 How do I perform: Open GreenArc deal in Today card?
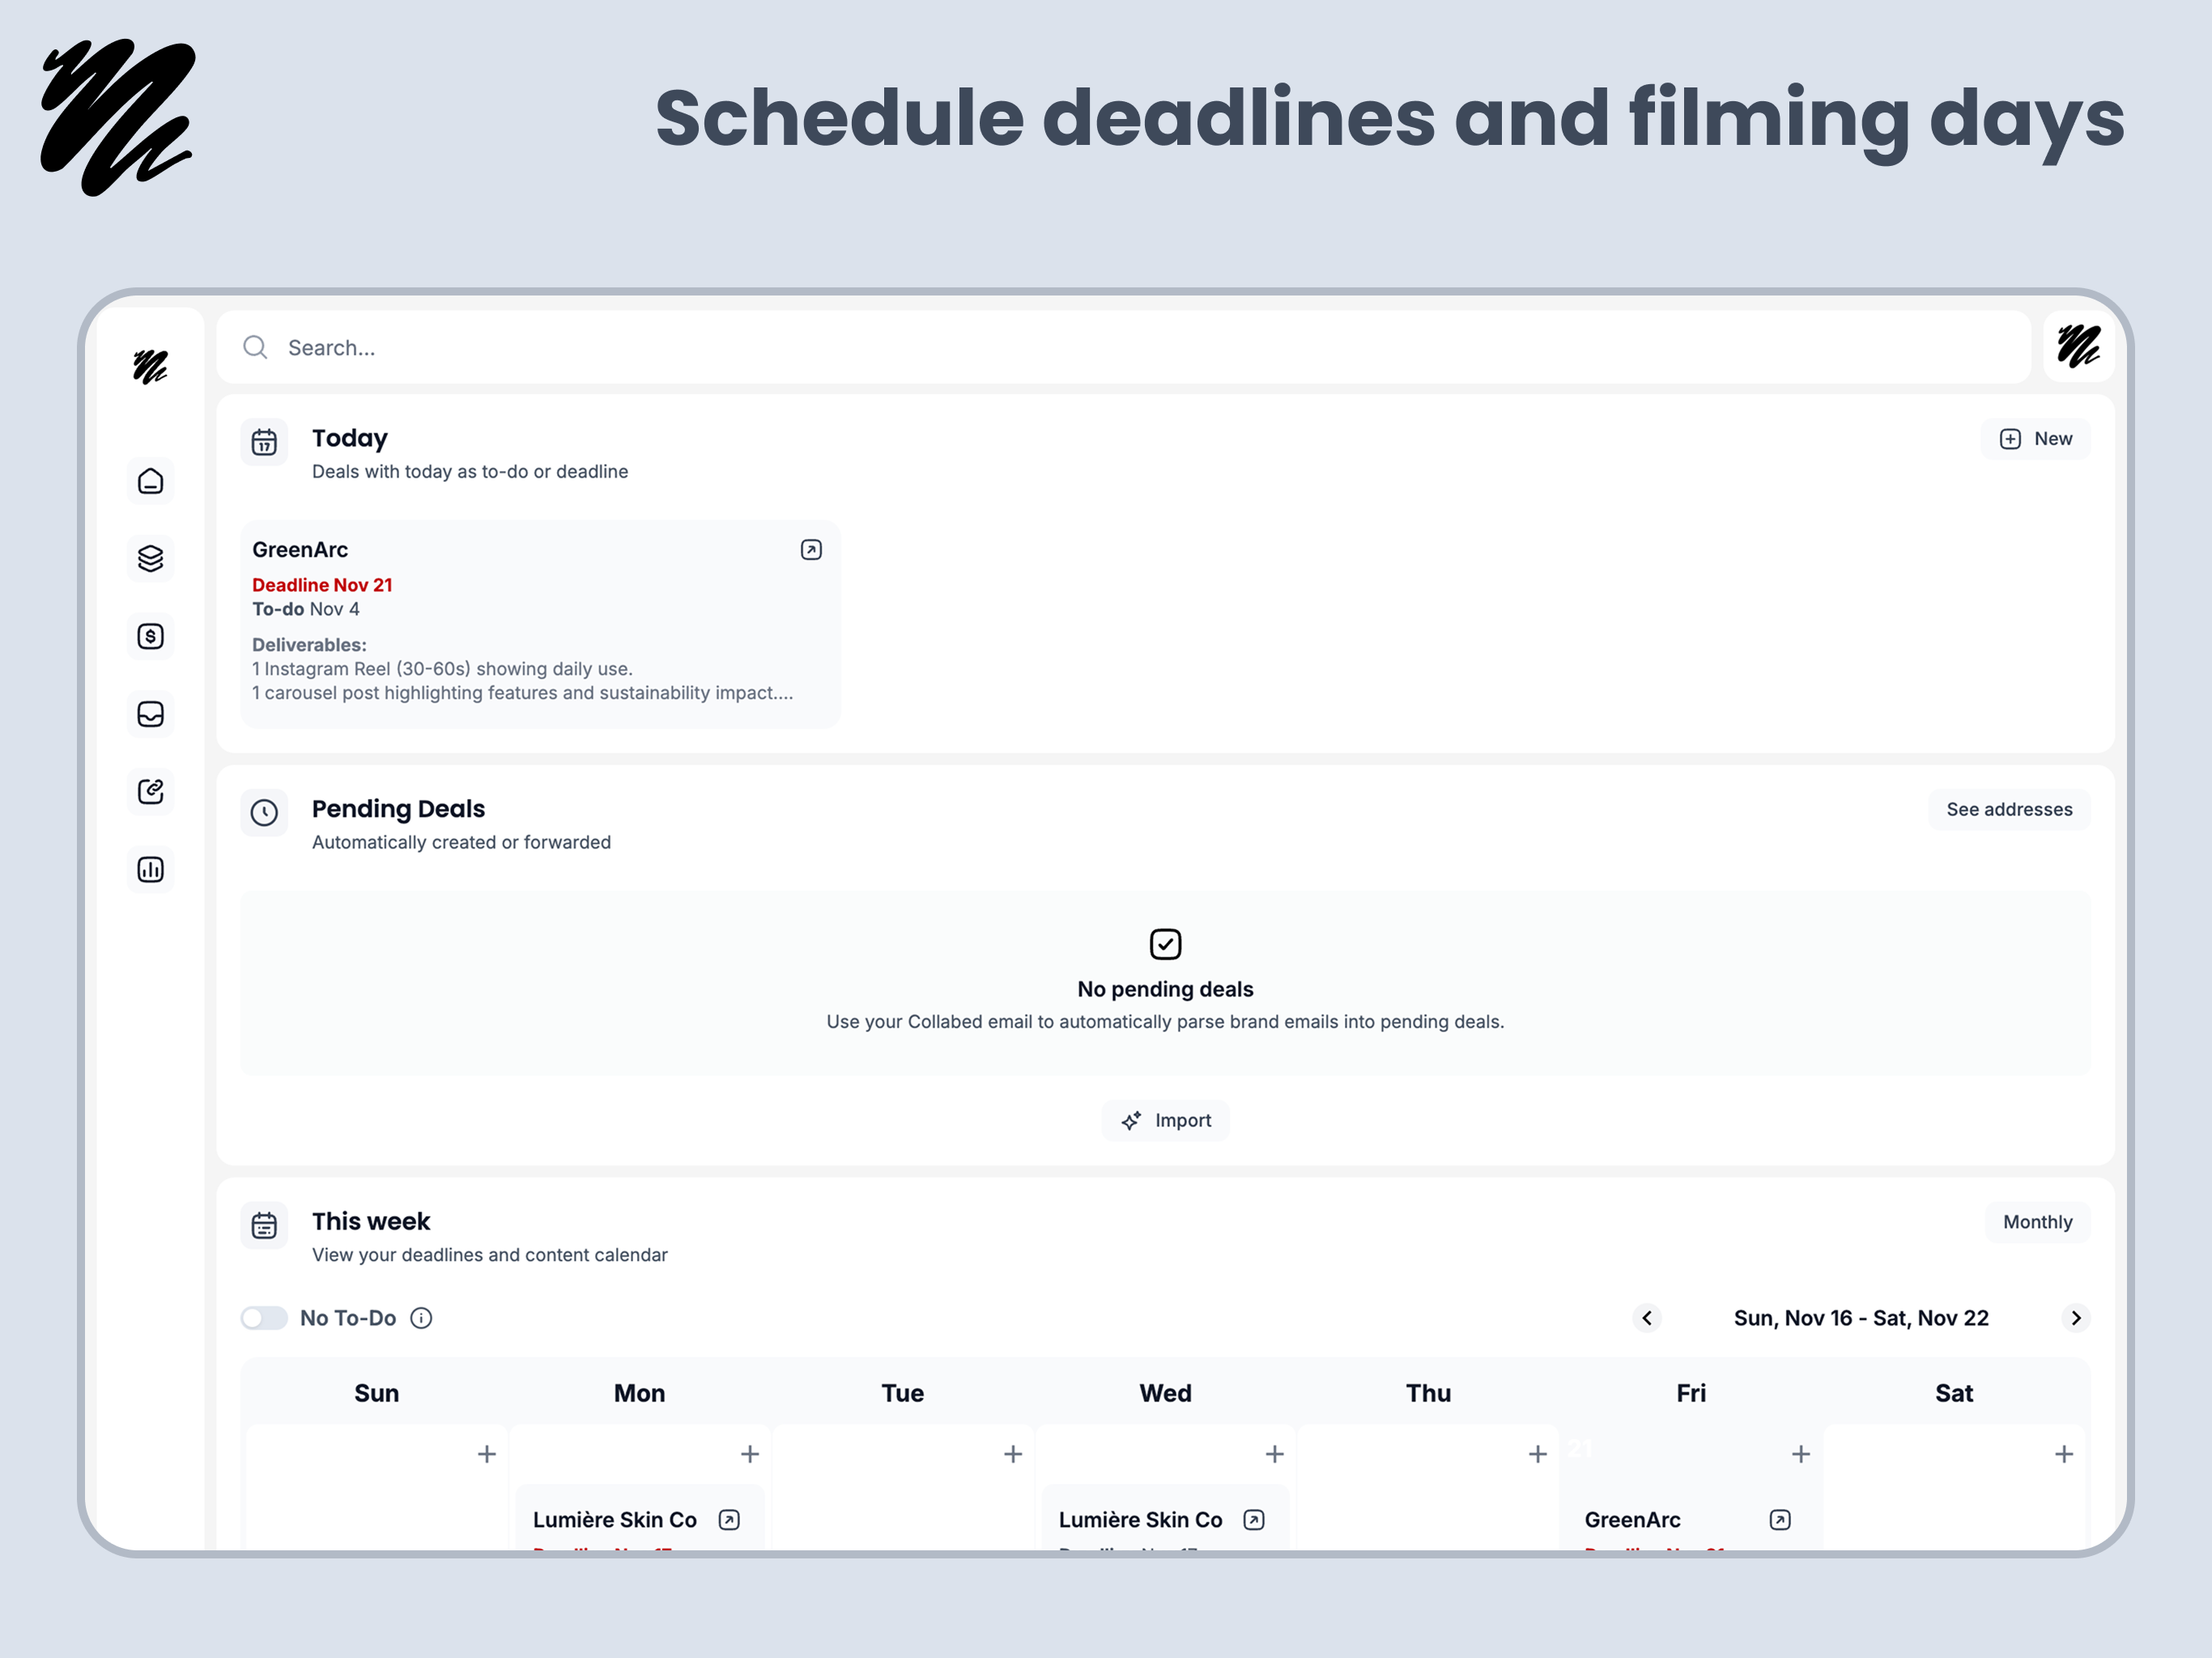coord(811,550)
